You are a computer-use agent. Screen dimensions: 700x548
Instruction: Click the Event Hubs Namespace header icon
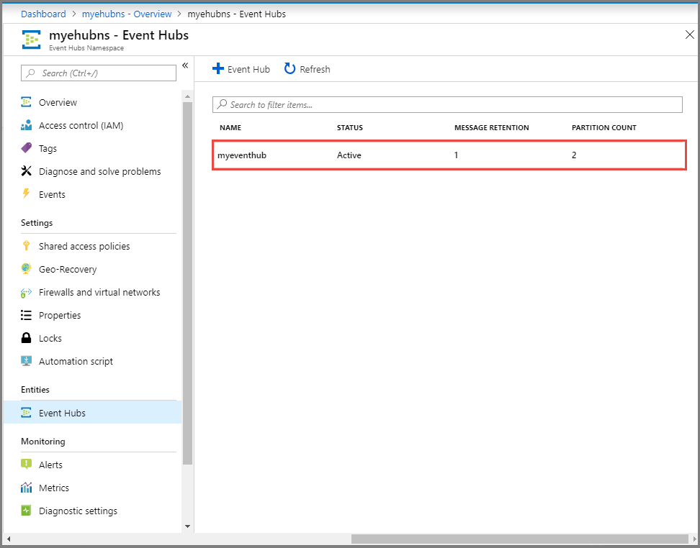tap(31, 40)
